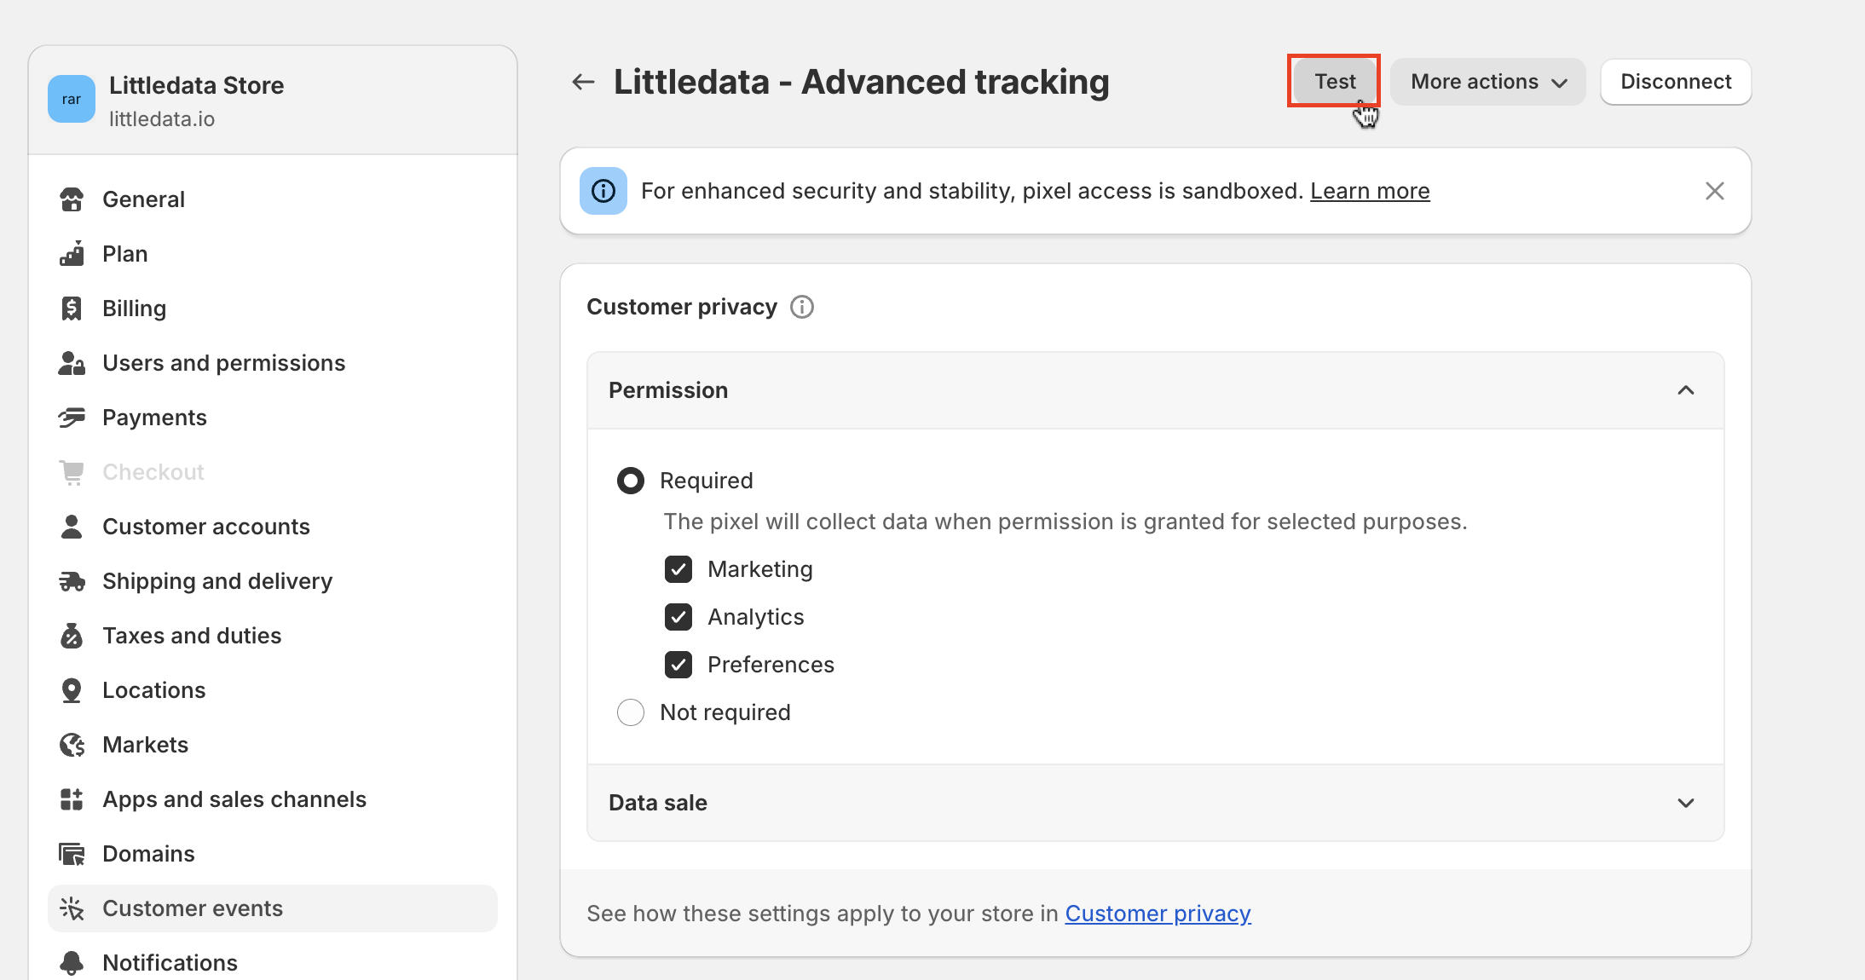1865x980 pixels.
Task: Click the Apps and sales channels icon
Action: click(x=72, y=799)
